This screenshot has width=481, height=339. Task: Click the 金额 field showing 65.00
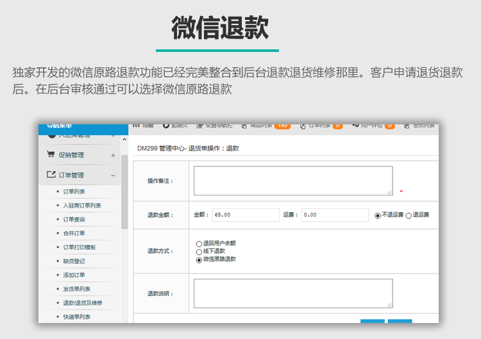tap(246, 215)
